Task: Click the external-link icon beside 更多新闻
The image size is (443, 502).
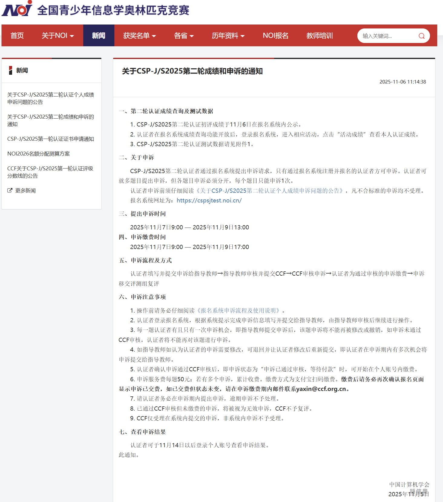Action: click(x=10, y=190)
